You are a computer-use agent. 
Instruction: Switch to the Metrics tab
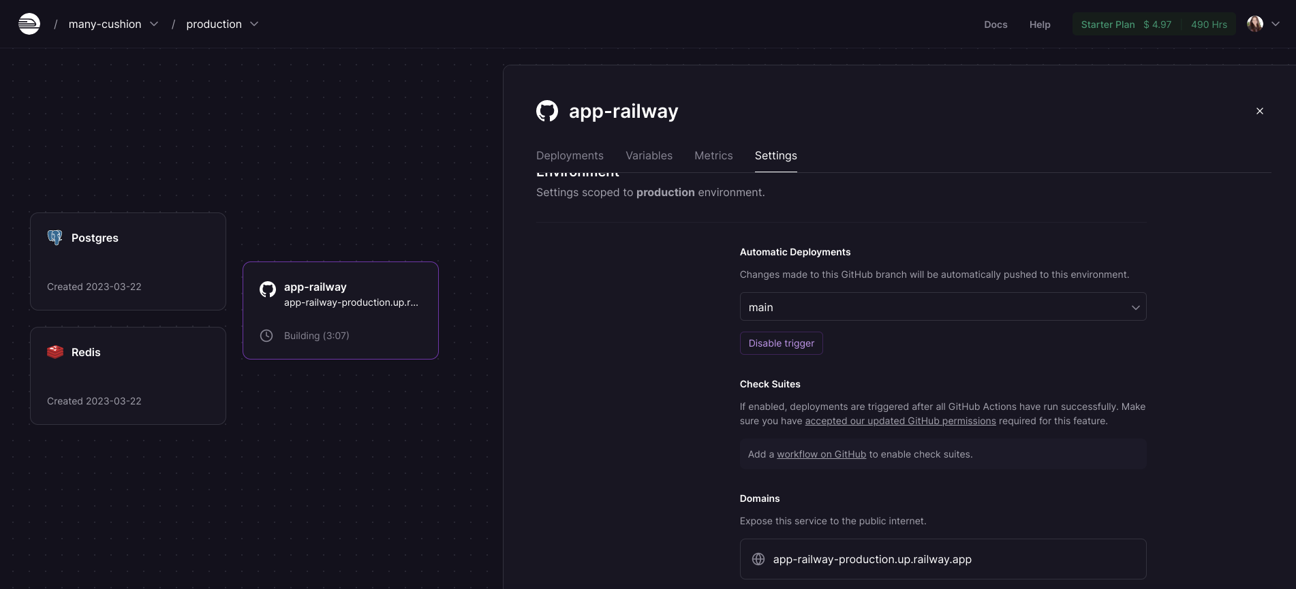point(713,156)
